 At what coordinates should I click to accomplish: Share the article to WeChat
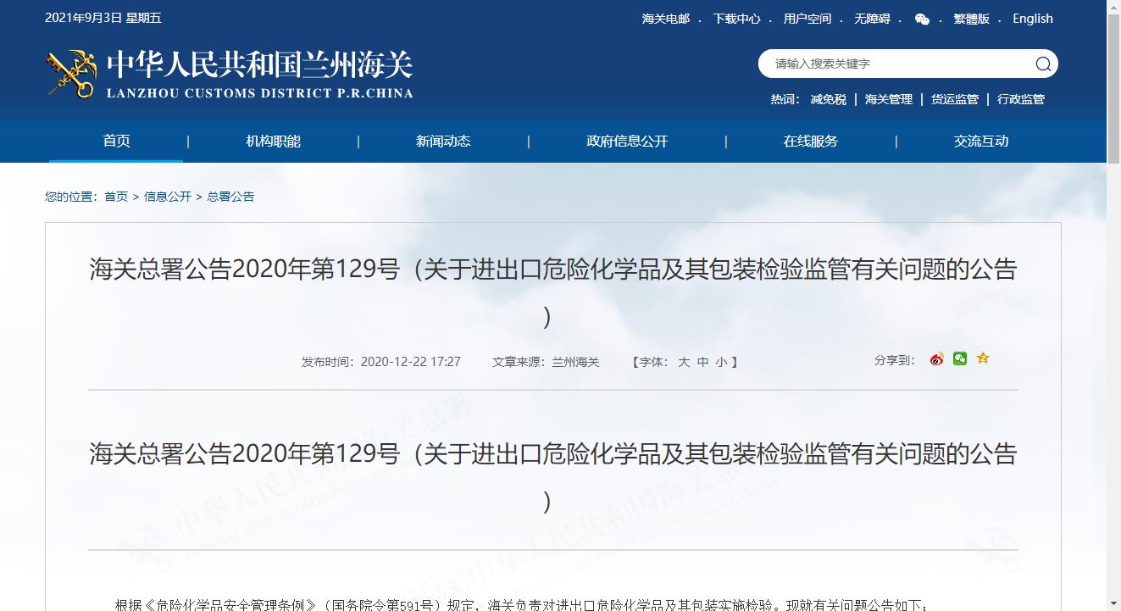tap(959, 358)
